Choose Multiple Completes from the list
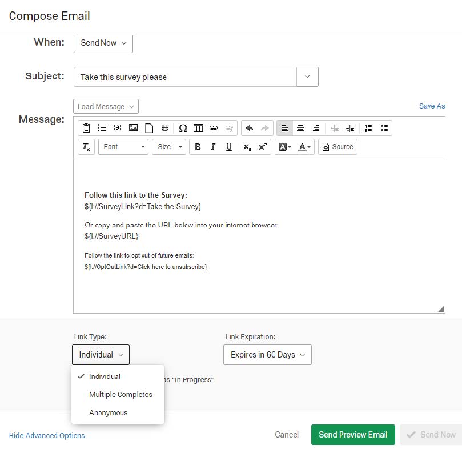 [x=120, y=394]
